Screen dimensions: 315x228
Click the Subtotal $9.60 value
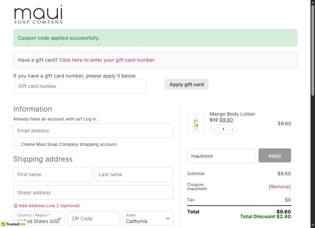pos(284,173)
